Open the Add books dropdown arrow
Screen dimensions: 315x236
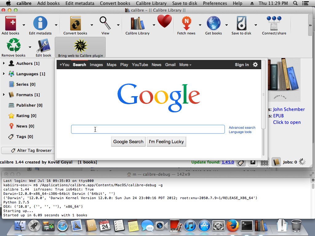pos(24,25)
